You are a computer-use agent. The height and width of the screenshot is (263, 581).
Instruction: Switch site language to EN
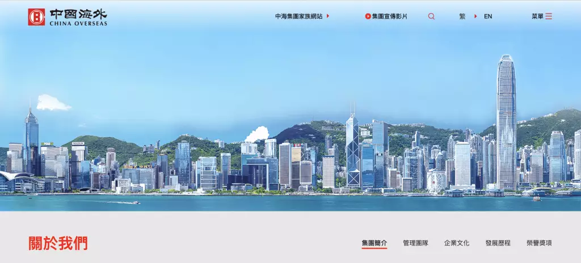pyautogui.click(x=488, y=16)
